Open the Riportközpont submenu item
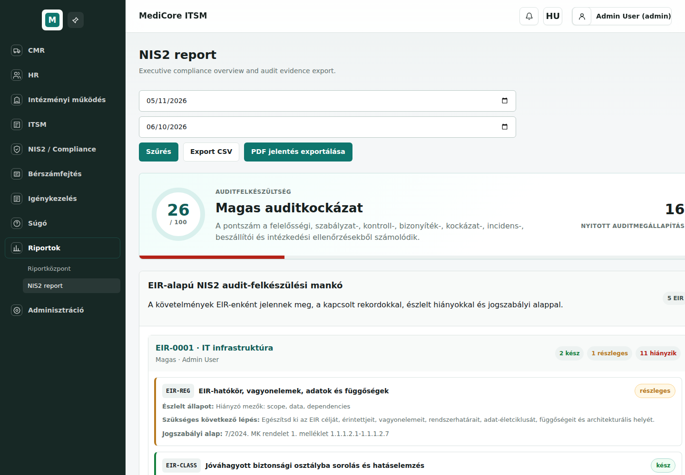Image resolution: width=685 pixels, height=475 pixels. 71,268
